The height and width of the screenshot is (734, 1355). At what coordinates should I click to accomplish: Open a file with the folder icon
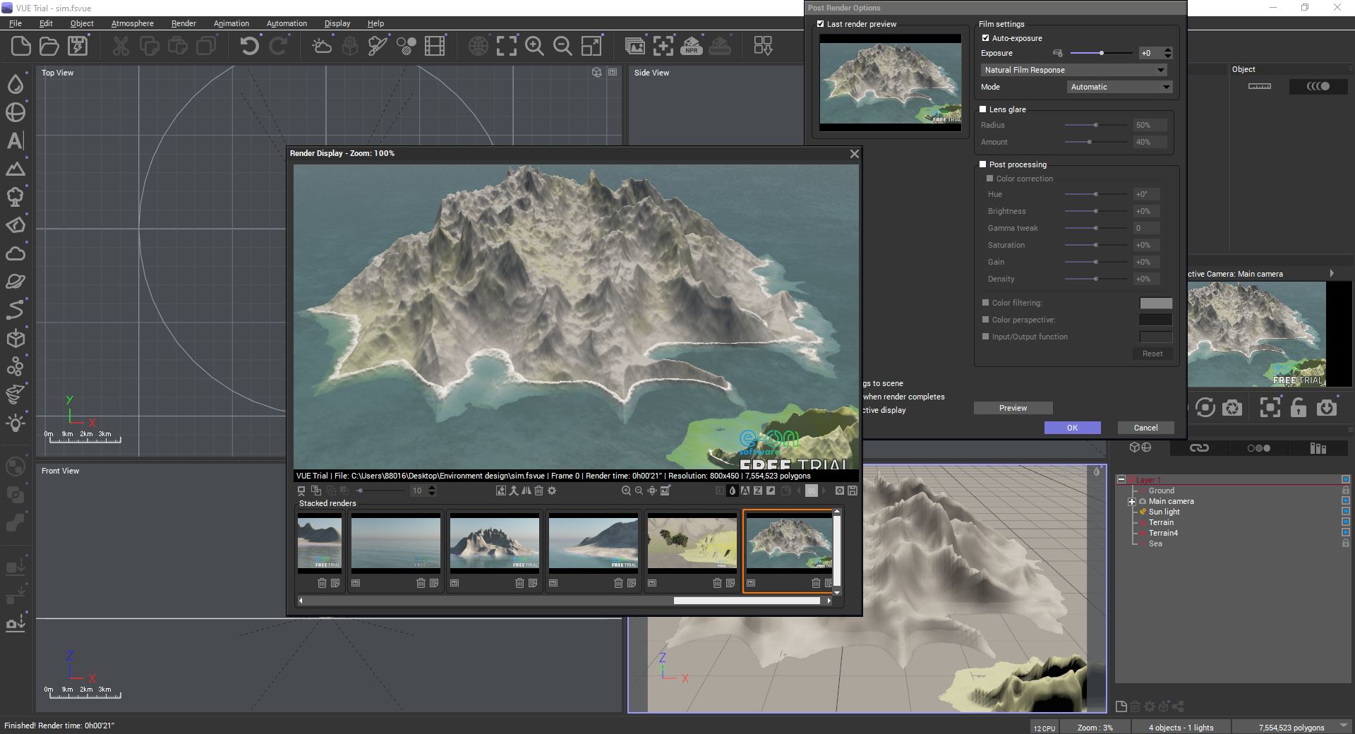(x=49, y=47)
